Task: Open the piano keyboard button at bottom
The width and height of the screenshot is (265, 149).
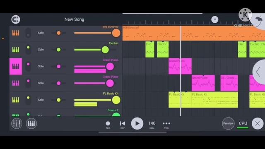Action: 31,123
